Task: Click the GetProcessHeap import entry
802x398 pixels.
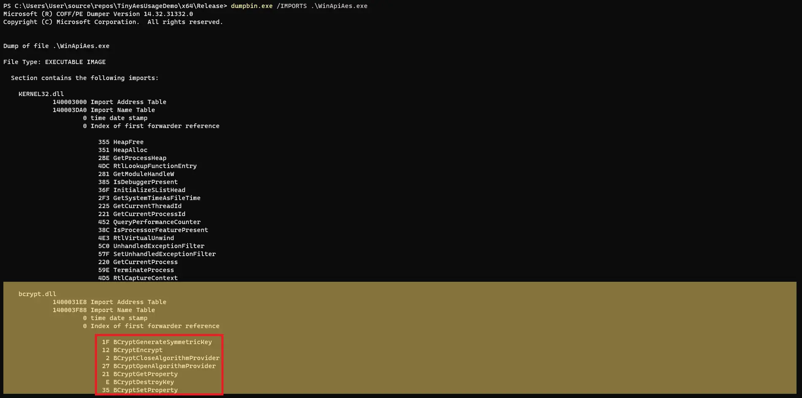Action: tap(132, 158)
